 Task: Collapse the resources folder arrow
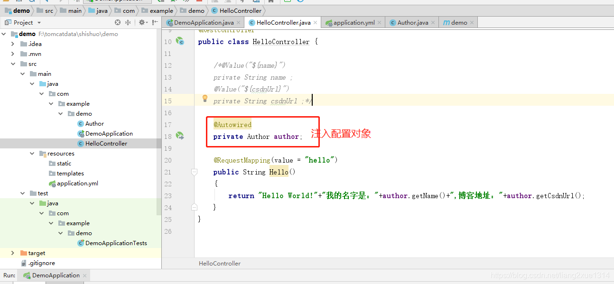tap(32, 154)
